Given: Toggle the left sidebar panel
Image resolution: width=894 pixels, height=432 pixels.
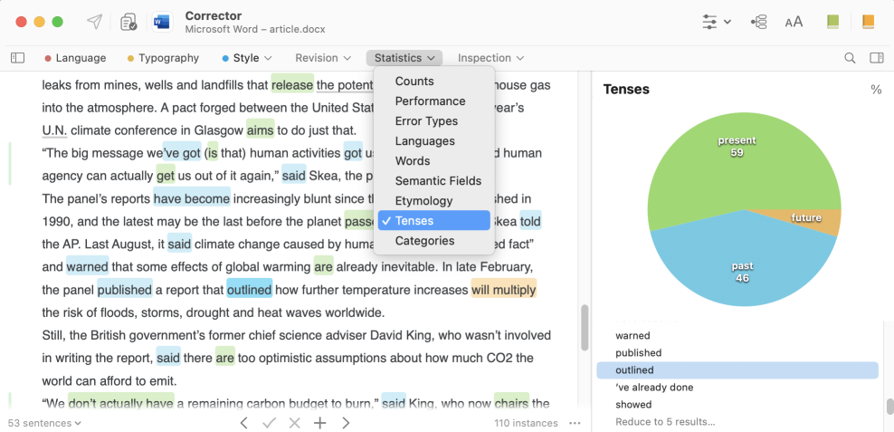Looking at the screenshot, I should [x=18, y=58].
